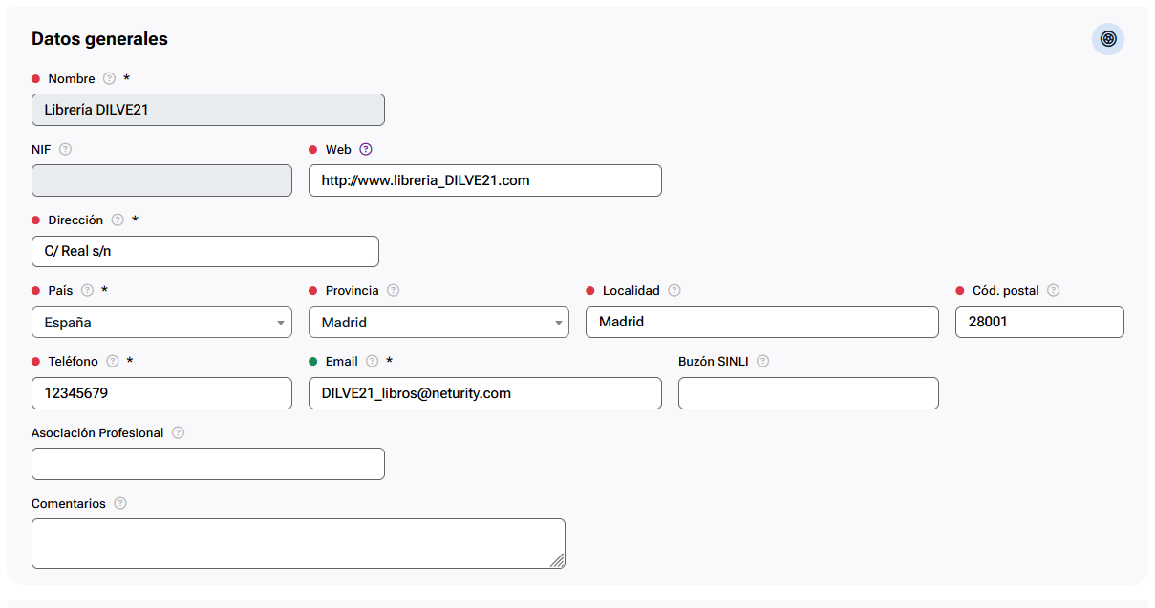The image size is (1155, 608).
Task: Show help for Asociación Profesional
Action: 178,433
